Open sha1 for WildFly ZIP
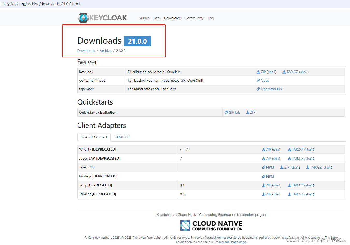The width and height of the screenshot is (350, 245). coord(277,149)
